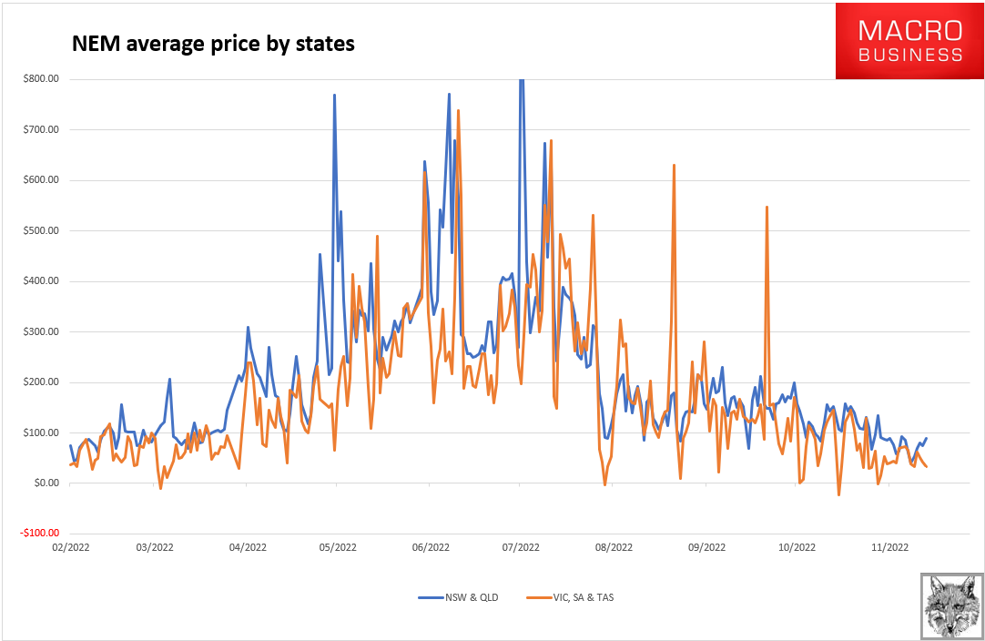Click the -$100.00 red axis label

[x=39, y=534]
